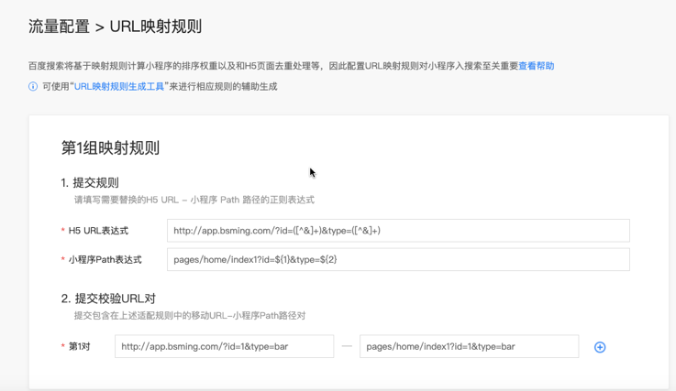Select the 第1对 H5 URL input box
This screenshot has width=676, height=391.
pos(224,346)
